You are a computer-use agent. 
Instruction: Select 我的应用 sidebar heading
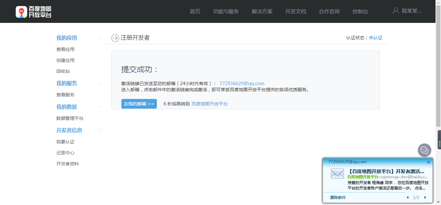point(67,38)
